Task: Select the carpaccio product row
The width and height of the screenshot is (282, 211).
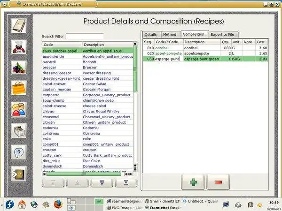Action: click(x=88, y=95)
